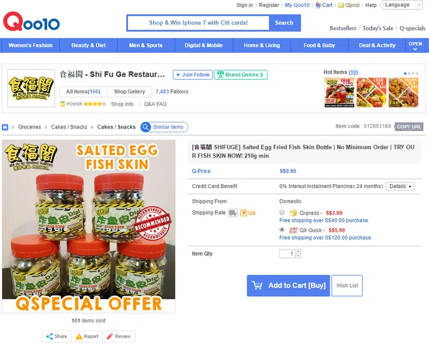Viewport: 429px width, 348px height.
Task: Open Women's Fashion category menu
Action: pyautogui.click(x=30, y=45)
